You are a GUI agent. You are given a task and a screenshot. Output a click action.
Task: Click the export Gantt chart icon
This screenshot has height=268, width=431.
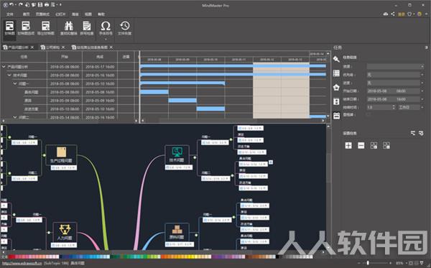46,28
